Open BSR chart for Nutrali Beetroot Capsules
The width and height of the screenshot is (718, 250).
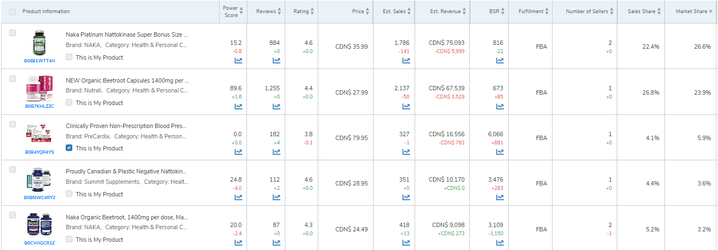tap(499, 106)
